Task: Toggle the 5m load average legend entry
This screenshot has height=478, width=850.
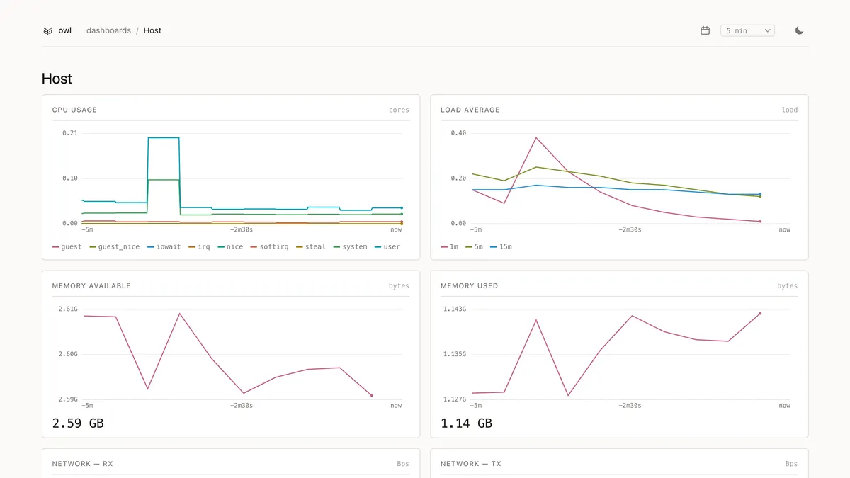Action: click(474, 246)
